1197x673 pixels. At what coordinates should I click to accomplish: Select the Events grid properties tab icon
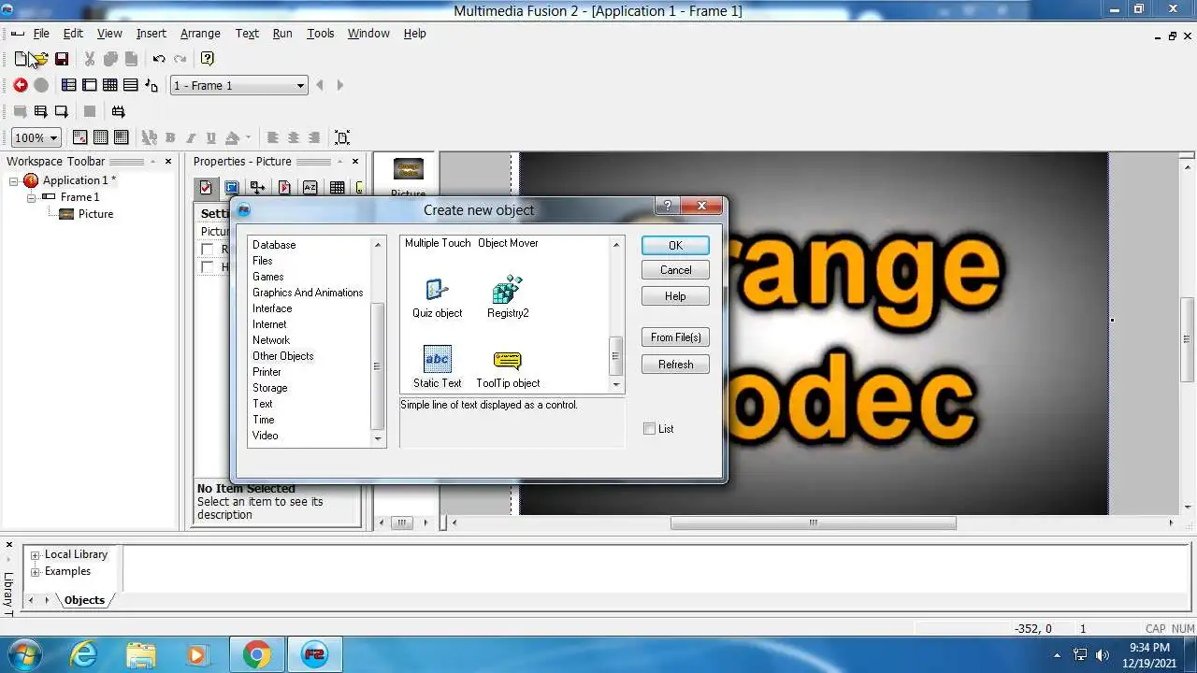point(337,188)
